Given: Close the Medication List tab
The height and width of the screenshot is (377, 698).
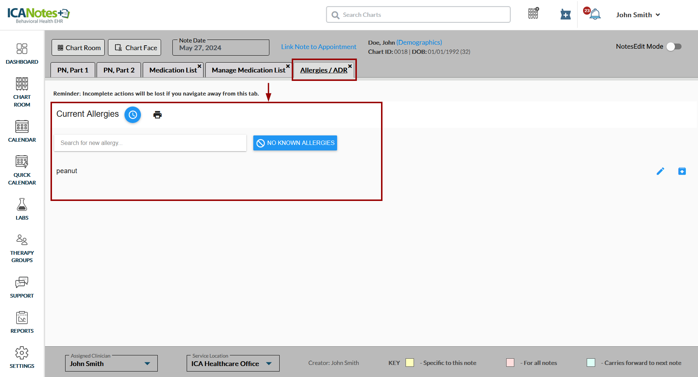Looking at the screenshot, I should click(199, 66).
